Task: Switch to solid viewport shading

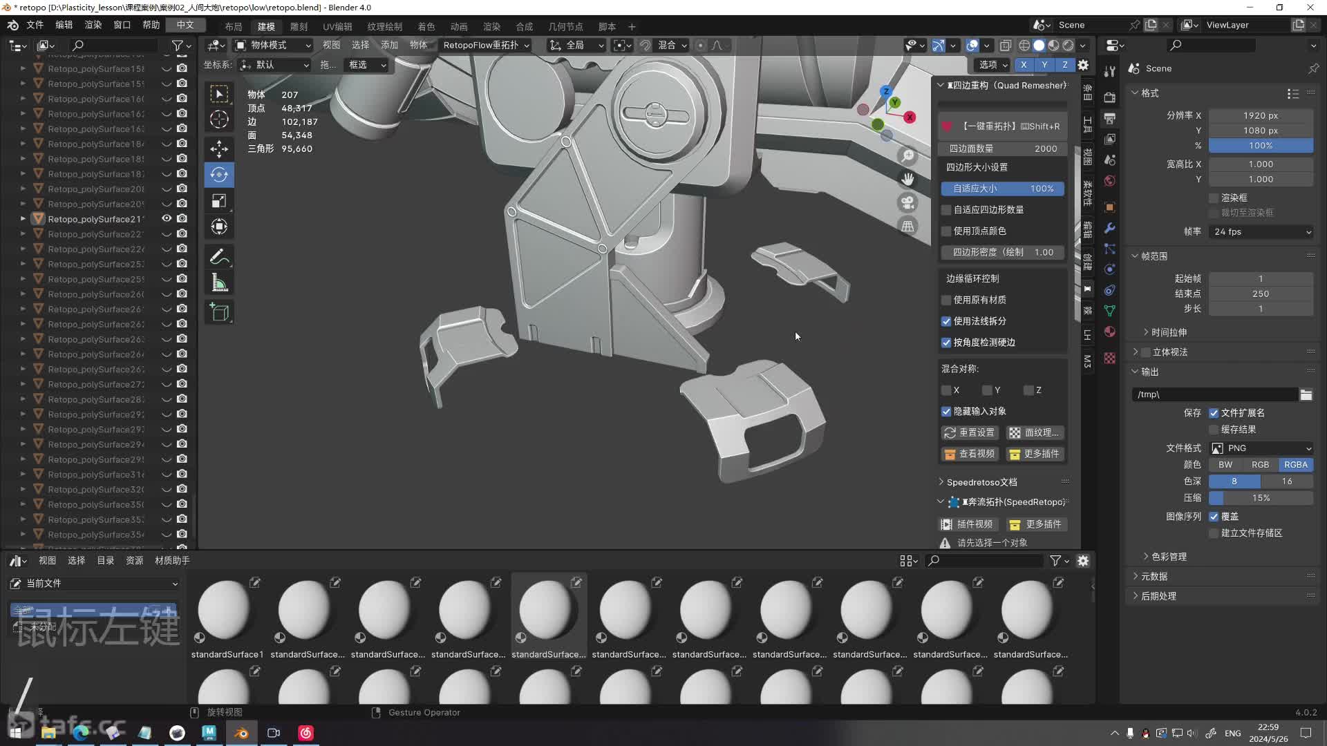Action: coord(1039,46)
